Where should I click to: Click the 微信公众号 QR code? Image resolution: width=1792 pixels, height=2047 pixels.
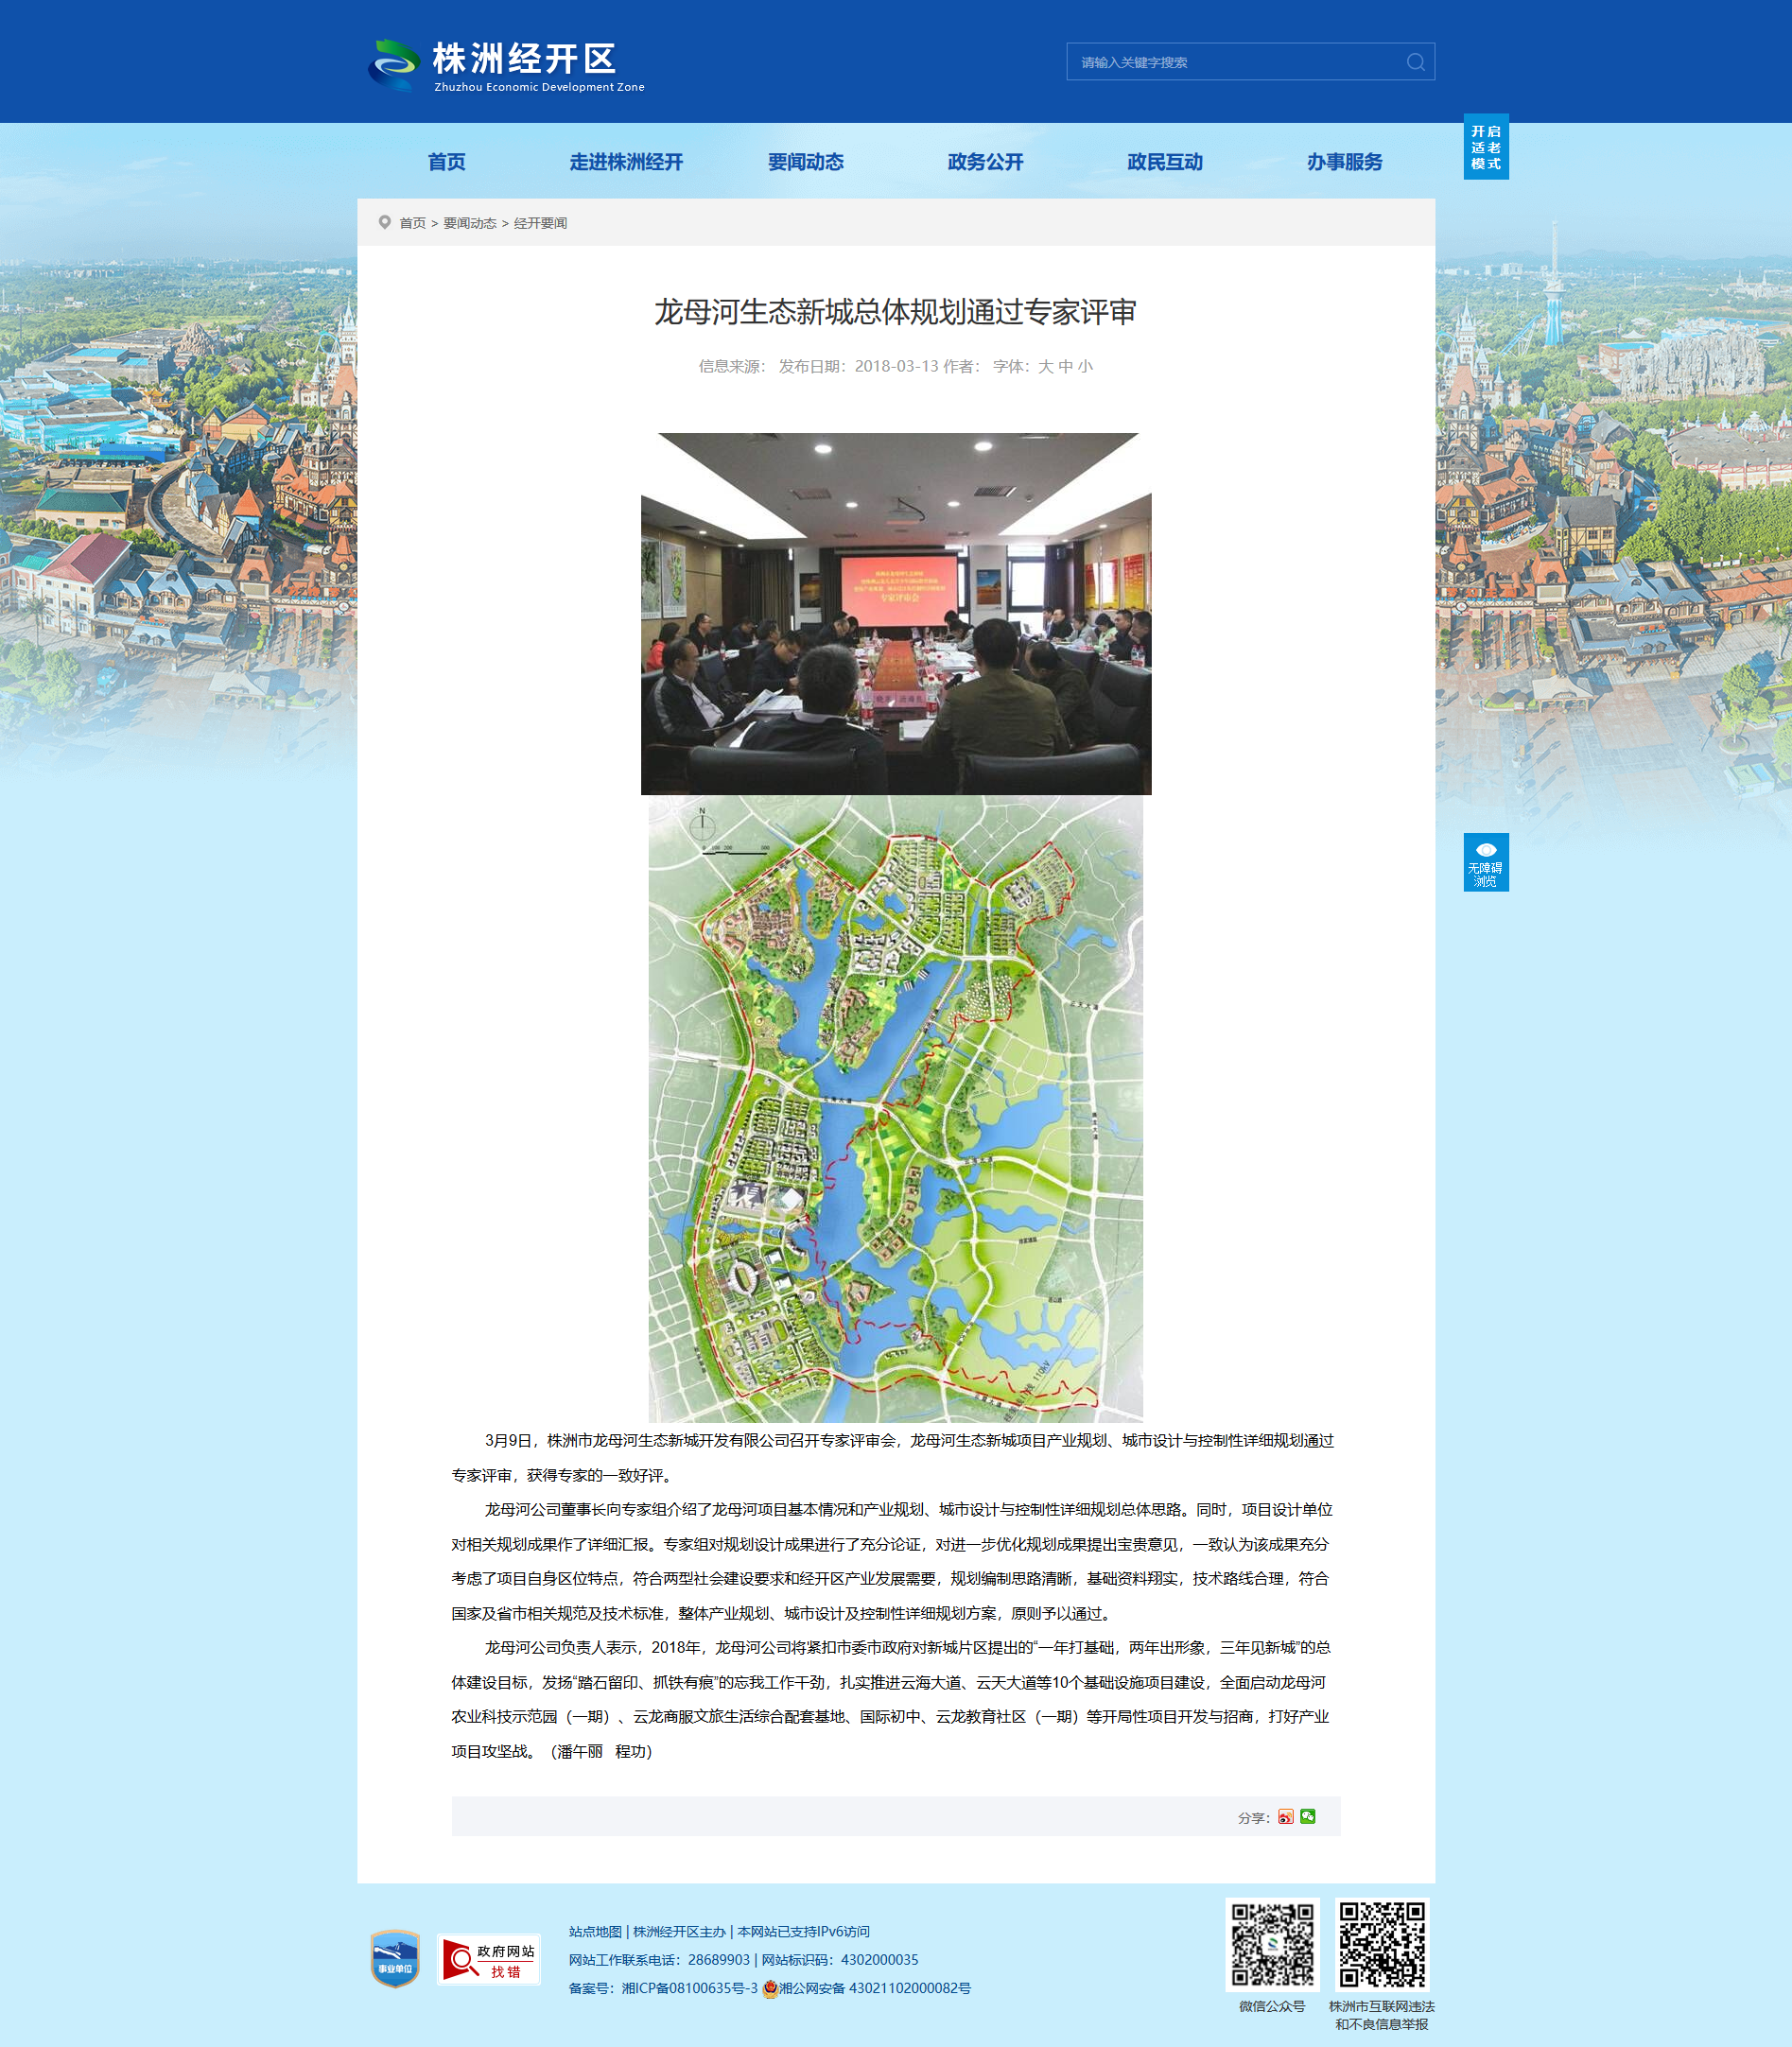point(1272,1944)
